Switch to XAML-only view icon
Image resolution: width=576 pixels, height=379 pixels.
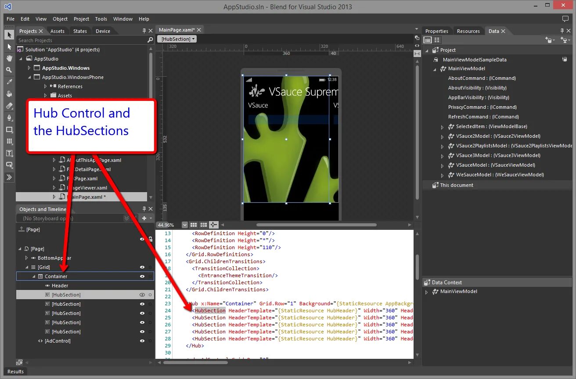pyautogui.click(x=417, y=45)
